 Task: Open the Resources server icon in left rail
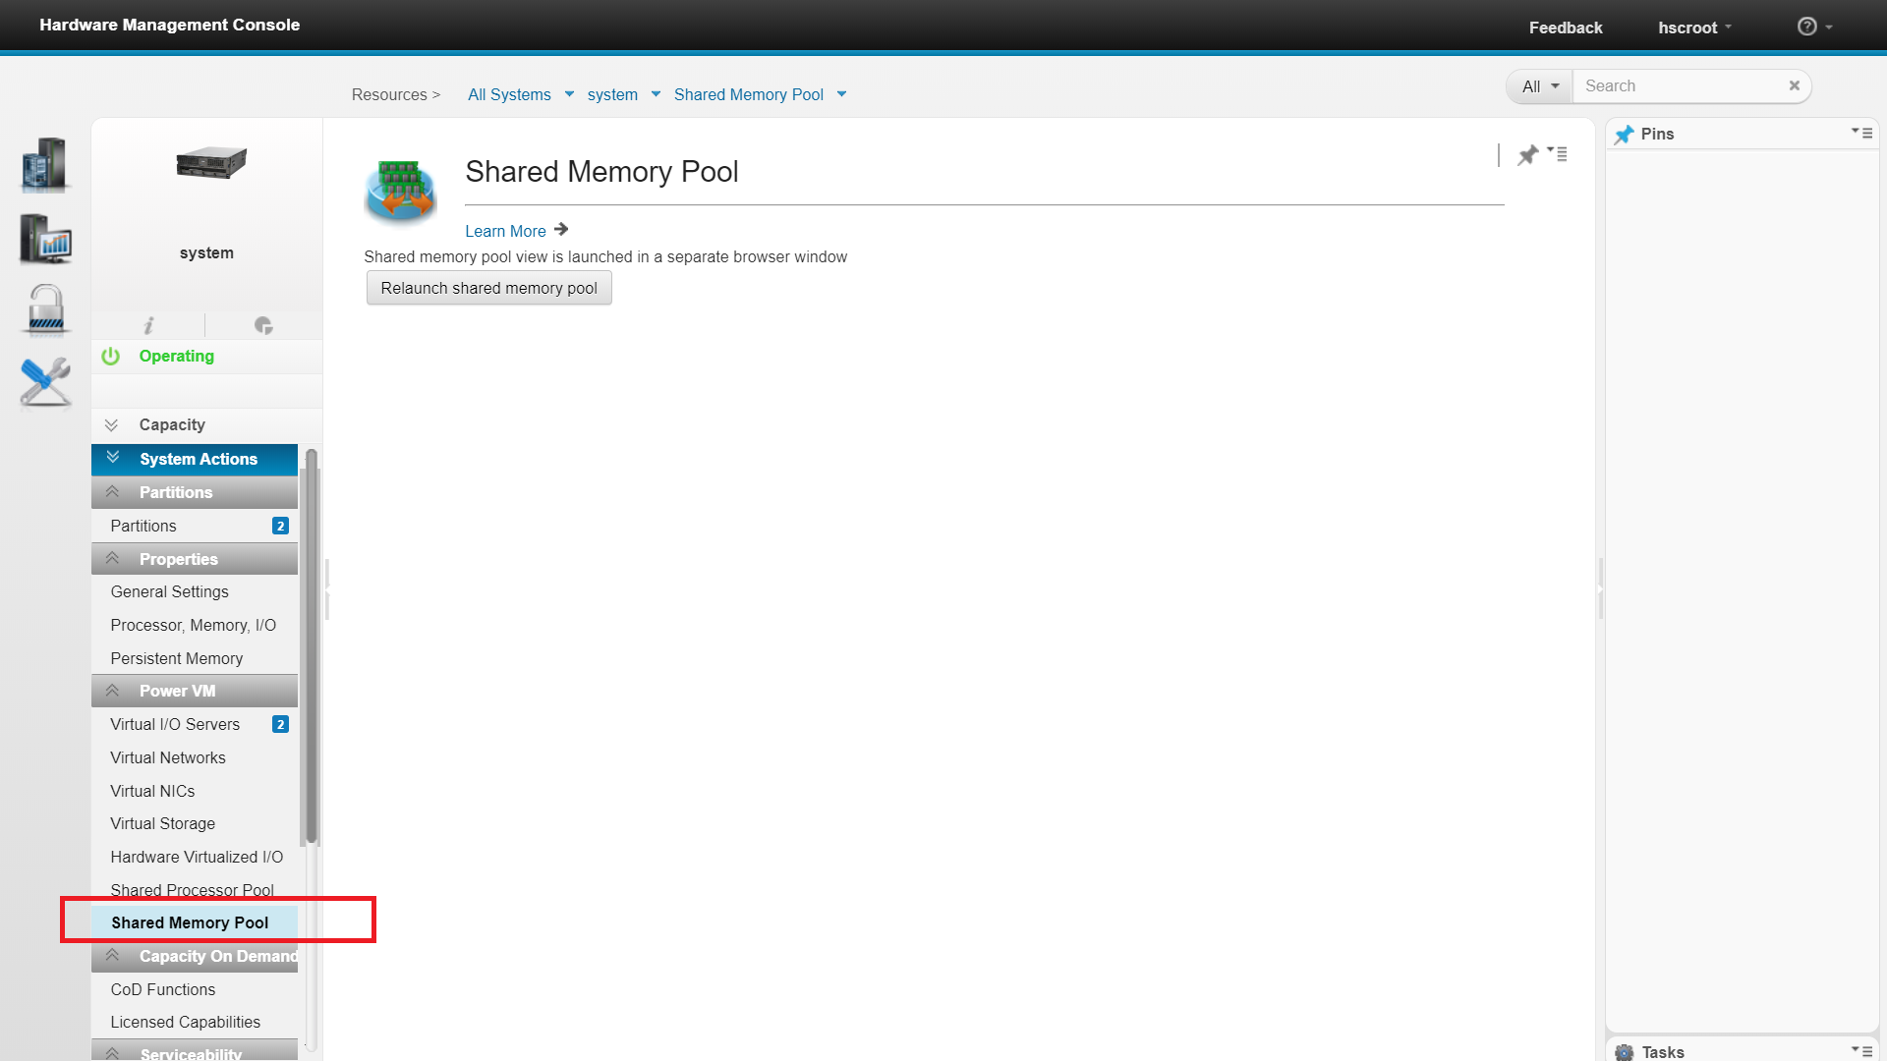tap(44, 164)
